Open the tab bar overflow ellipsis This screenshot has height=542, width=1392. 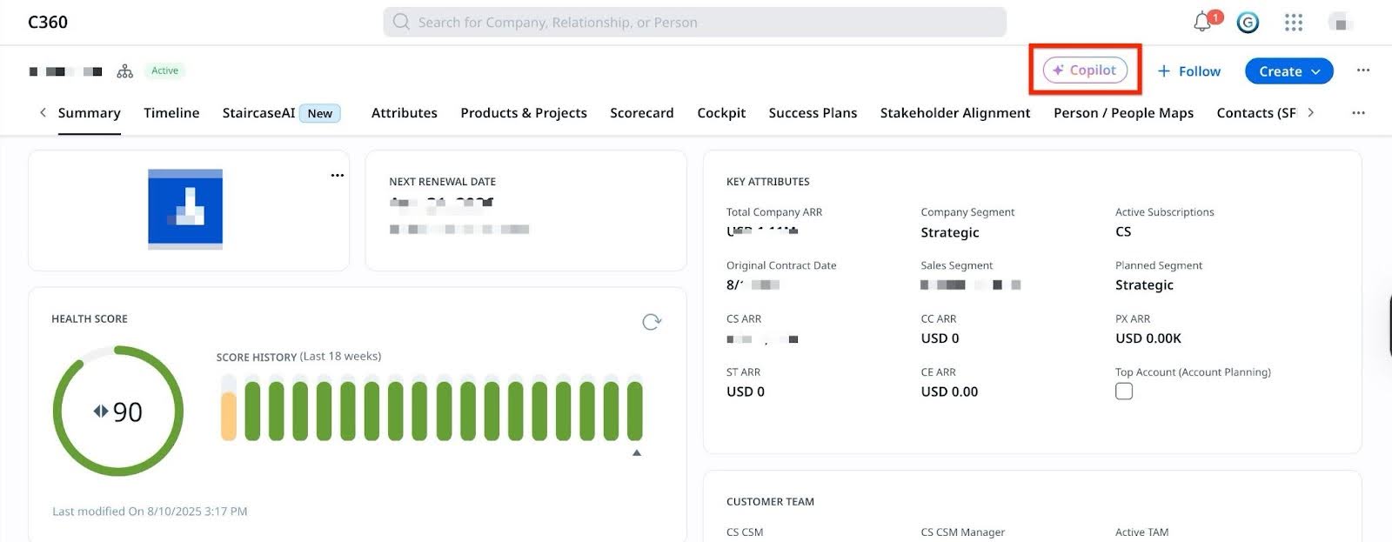(x=1358, y=113)
